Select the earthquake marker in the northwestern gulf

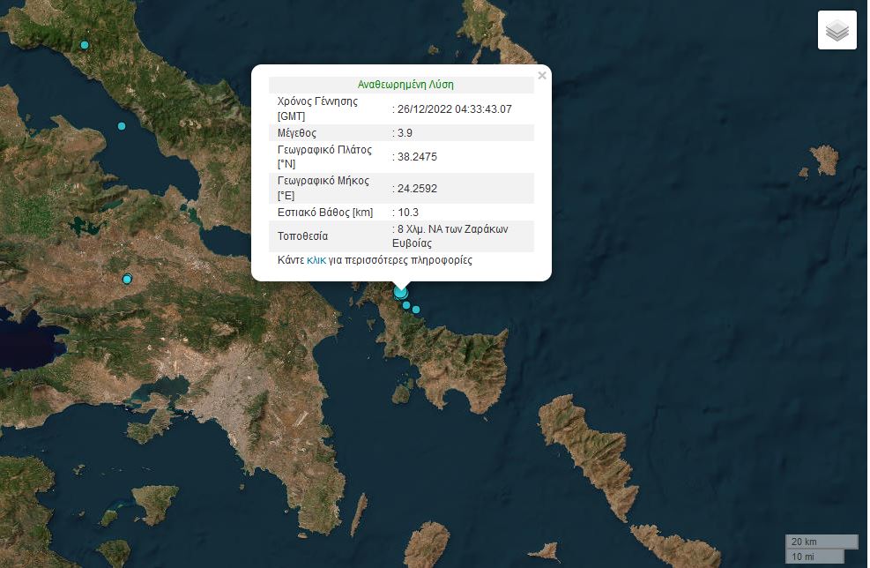click(122, 126)
